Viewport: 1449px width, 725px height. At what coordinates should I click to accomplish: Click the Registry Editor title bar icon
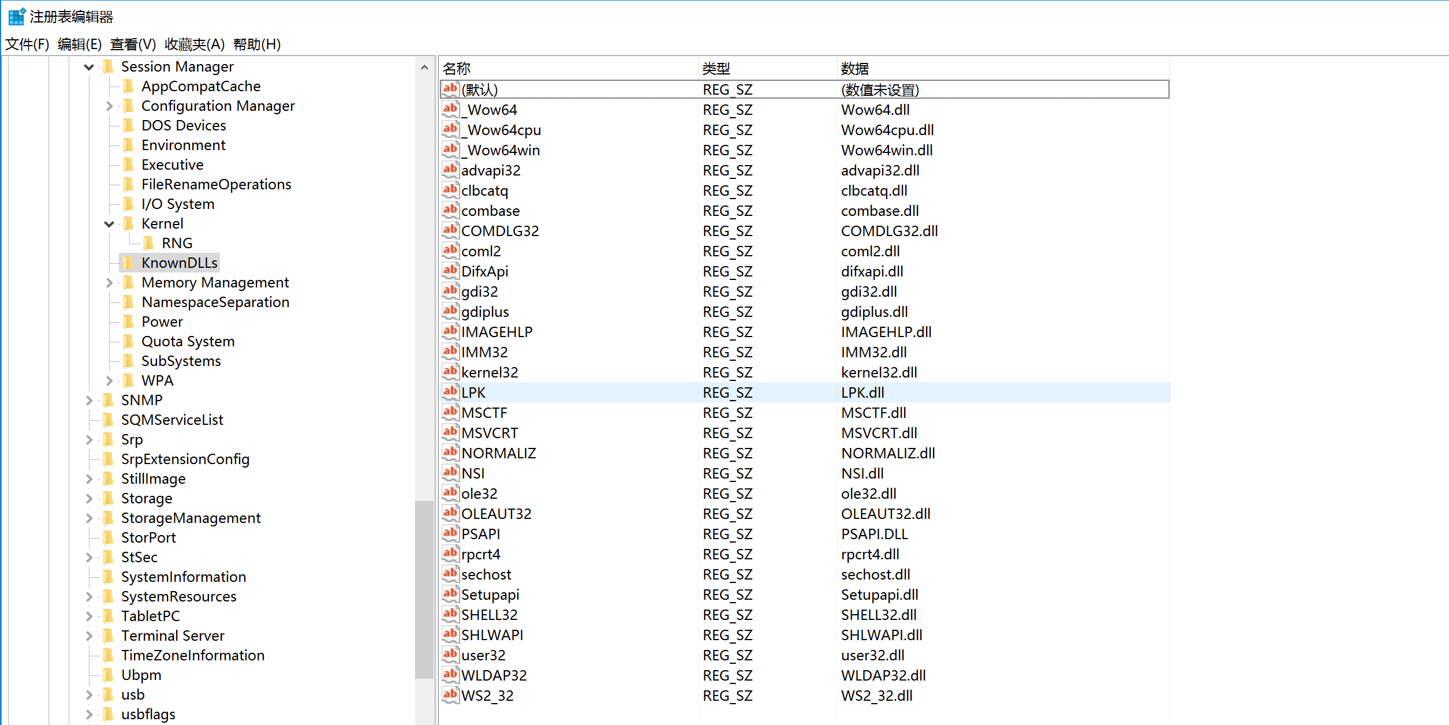coord(17,16)
